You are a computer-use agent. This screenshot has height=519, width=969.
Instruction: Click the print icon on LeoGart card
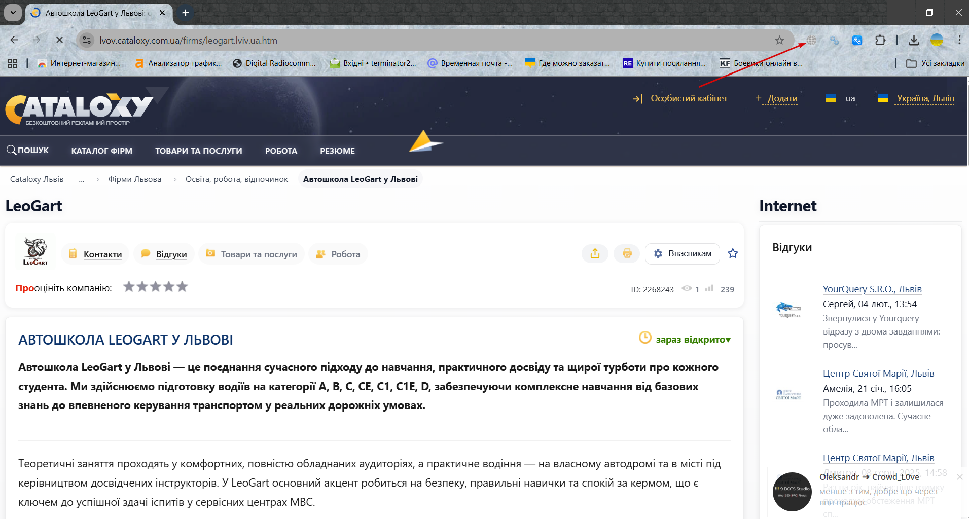click(627, 253)
